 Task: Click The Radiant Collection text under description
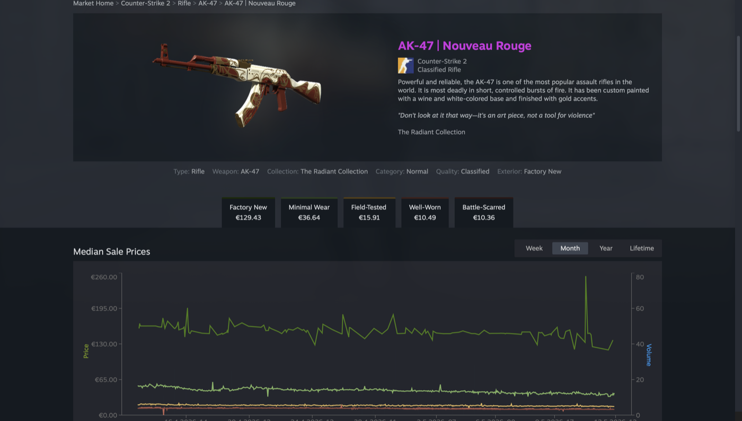click(431, 132)
